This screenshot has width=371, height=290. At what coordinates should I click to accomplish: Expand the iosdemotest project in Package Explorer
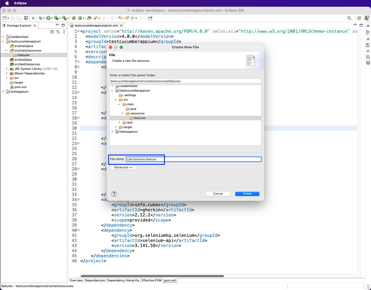tap(3, 37)
